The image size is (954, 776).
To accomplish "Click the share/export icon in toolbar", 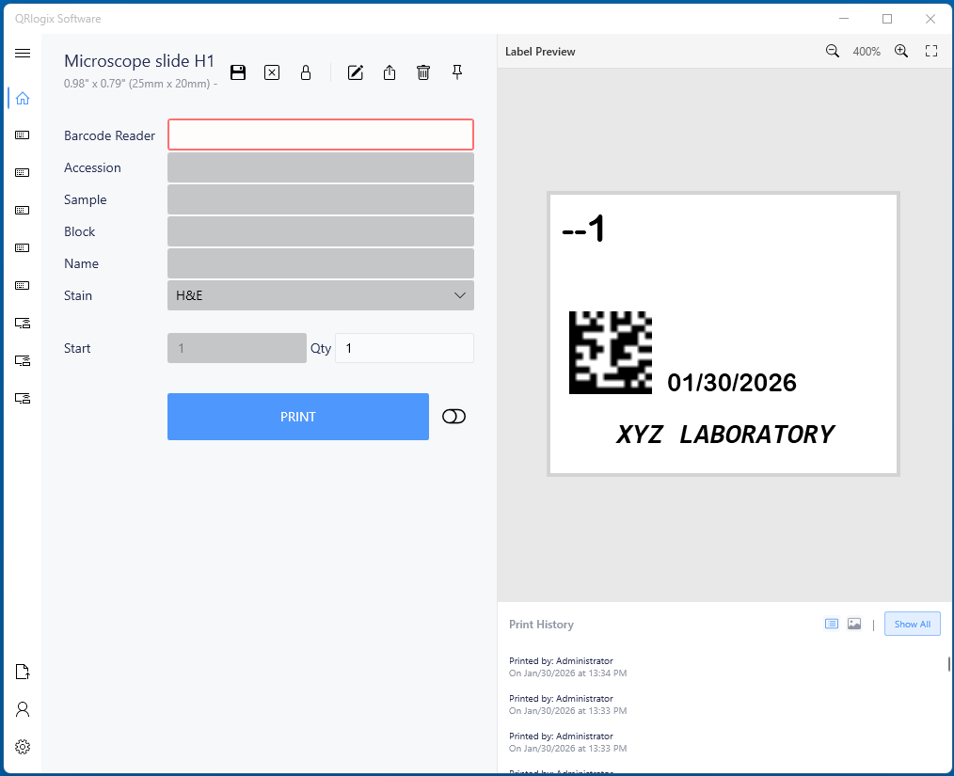I will pos(390,72).
